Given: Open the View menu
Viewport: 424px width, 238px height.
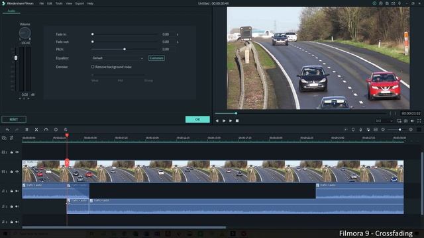Looking at the screenshot, I should (x=69, y=3).
